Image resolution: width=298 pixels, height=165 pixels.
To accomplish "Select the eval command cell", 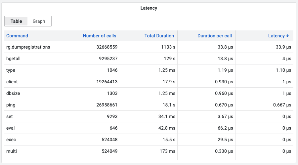I will [x=11, y=128].
